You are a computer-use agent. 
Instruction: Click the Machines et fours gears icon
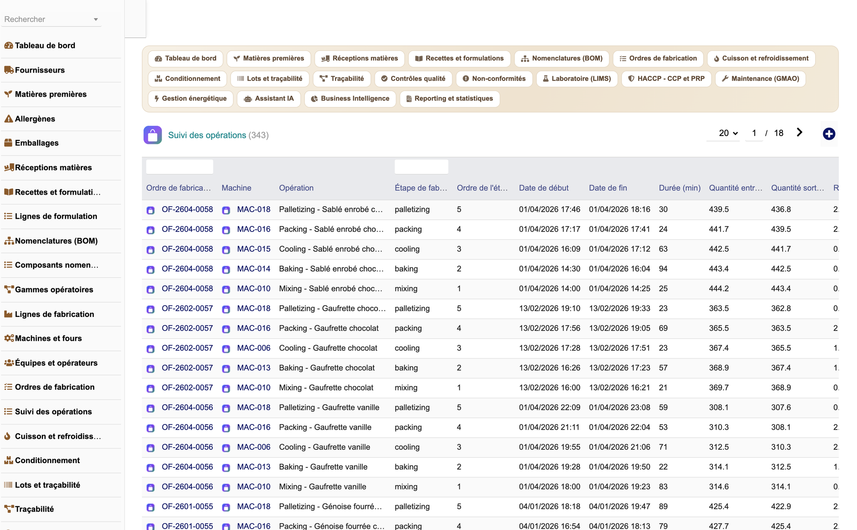tap(8, 339)
